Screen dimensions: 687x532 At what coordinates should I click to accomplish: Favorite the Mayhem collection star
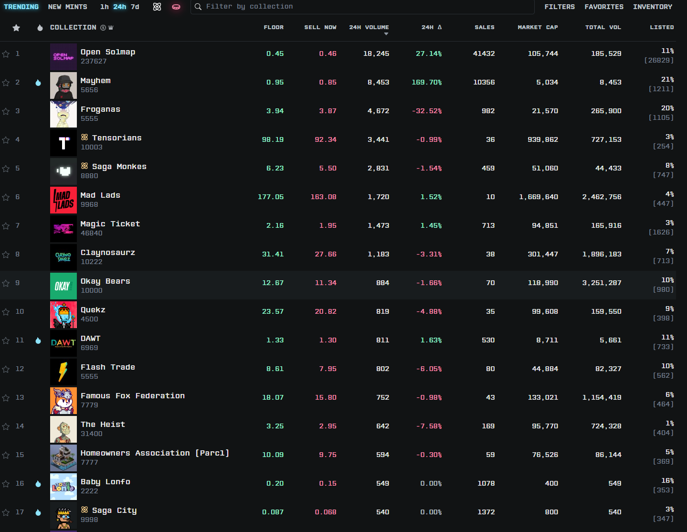pyautogui.click(x=6, y=83)
